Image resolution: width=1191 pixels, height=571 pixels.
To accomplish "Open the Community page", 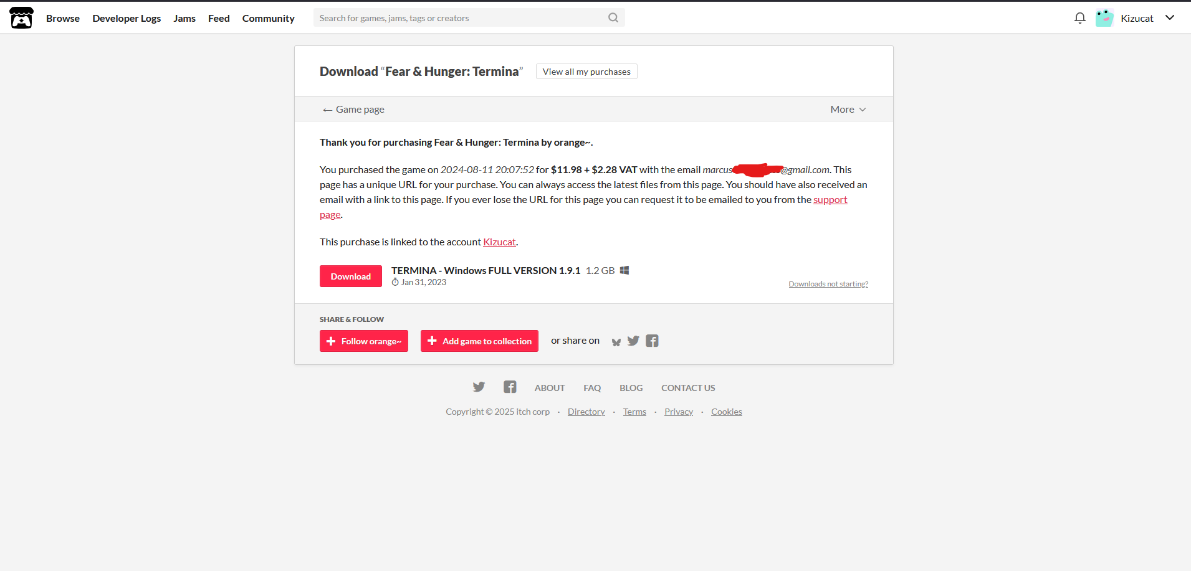I will [269, 18].
